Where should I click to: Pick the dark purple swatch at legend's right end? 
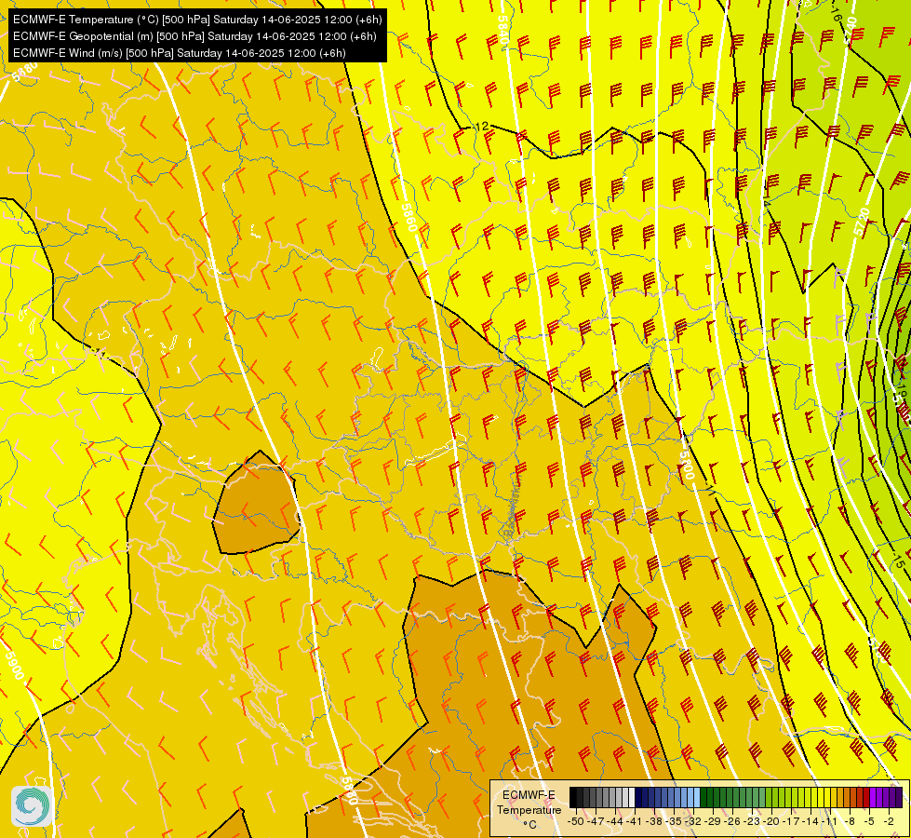900,798
